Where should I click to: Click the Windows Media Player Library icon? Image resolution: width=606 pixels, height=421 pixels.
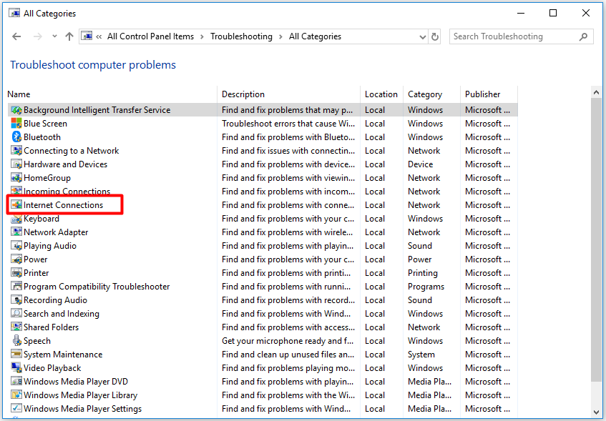tap(16, 395)
